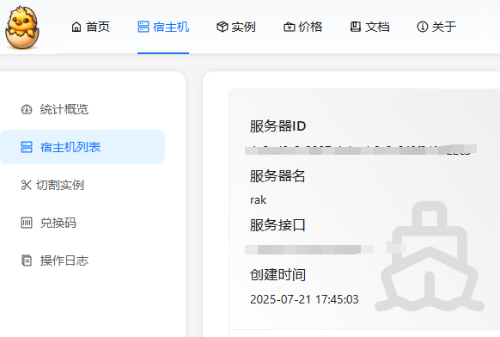
Task: Click the barcode icon beside 兑换码
Action: click(x=27, y=223)
